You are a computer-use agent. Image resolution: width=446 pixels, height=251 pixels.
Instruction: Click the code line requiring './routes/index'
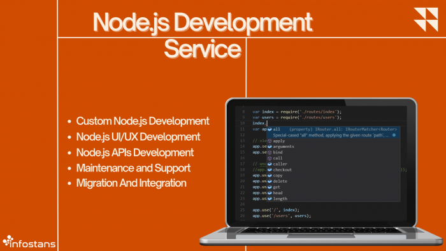tap(297, 111)
